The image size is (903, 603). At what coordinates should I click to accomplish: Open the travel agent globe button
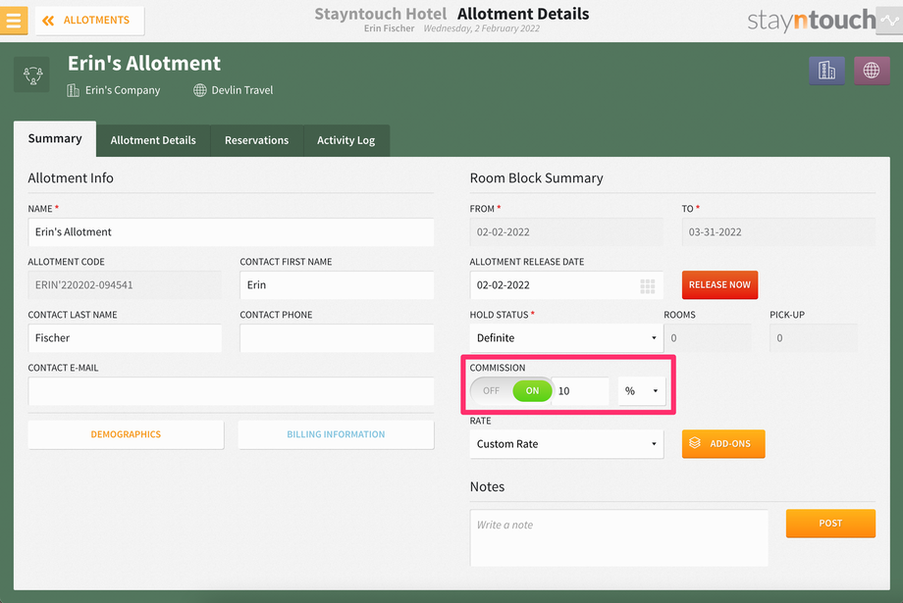point(872,71)
